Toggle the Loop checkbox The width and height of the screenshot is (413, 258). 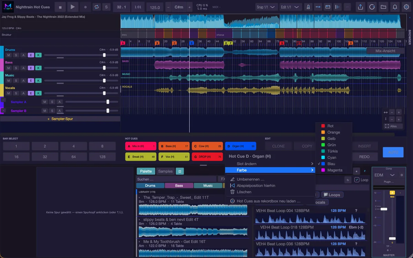tap(357, 180)
